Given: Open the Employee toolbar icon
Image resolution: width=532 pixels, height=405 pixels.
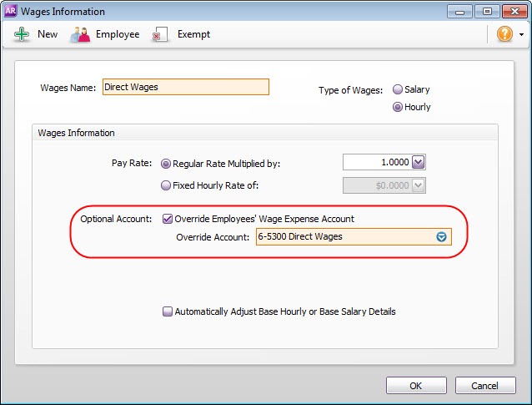Looking at the screenshot, I should tap(80, 34).
